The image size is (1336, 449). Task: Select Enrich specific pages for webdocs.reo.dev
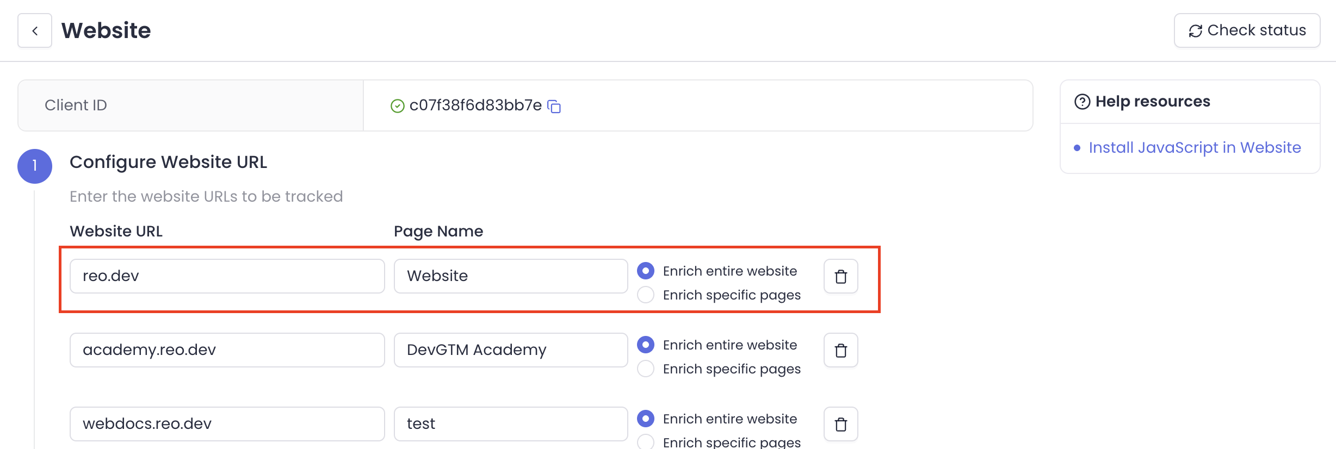tap(646, 442)
